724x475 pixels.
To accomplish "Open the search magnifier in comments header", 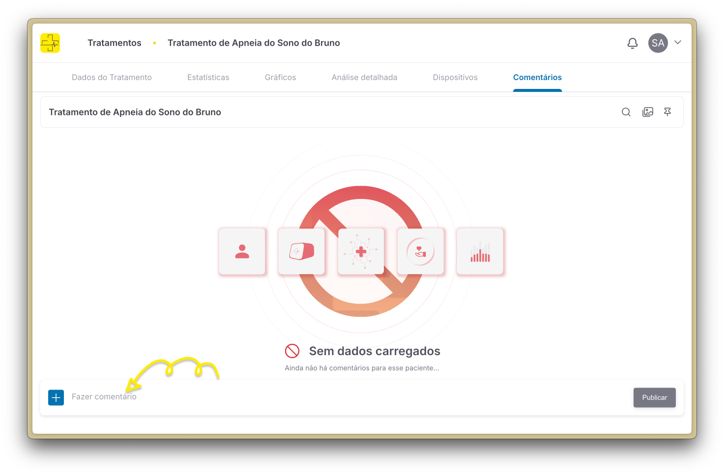I will click(x=626, y=112).
